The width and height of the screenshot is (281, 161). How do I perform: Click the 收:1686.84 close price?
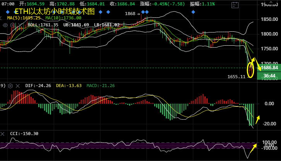122,4
